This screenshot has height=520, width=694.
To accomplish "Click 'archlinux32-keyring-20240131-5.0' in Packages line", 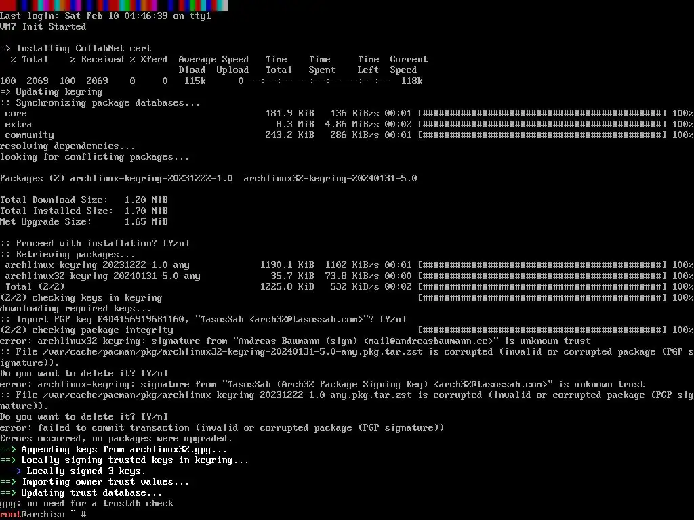I will (x=330, y=179).
